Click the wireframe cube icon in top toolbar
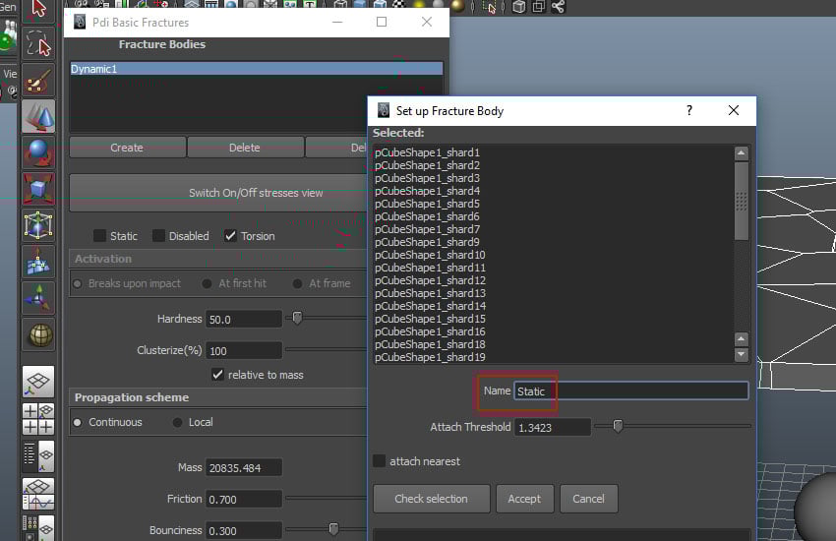The width and height of the screenshot is (836, 541). tap(518, 7)
